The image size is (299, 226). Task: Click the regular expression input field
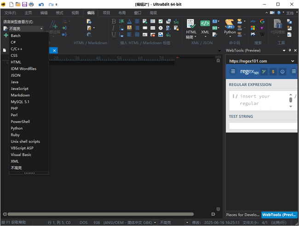coord(259,100)
